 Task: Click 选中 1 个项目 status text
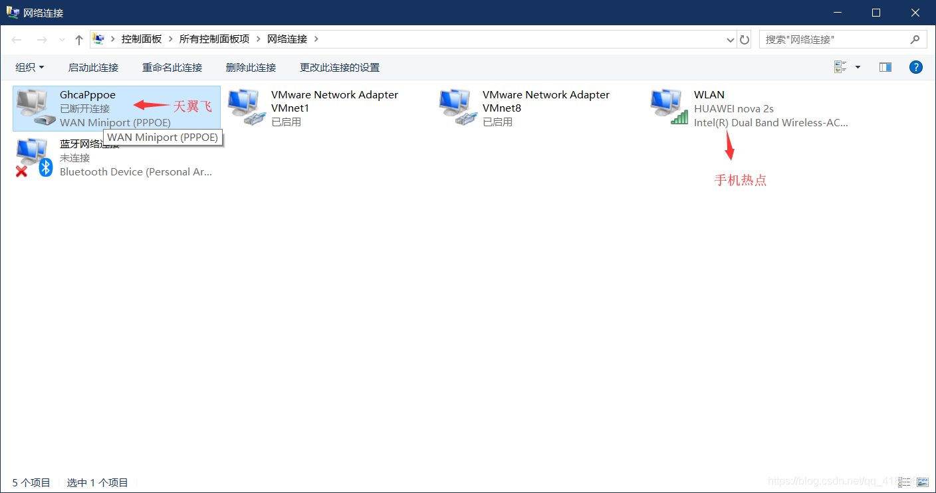[x=98, y=483]
